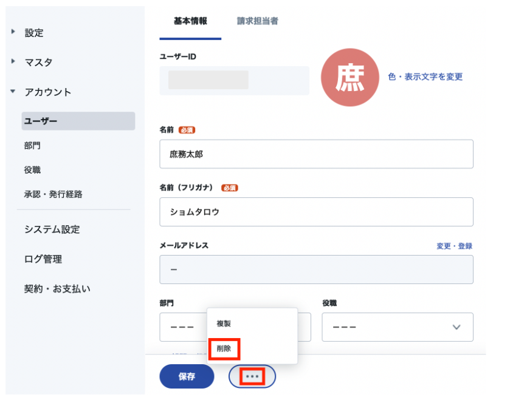
Task: Click the 保存 button
Action: click(187, 376)
